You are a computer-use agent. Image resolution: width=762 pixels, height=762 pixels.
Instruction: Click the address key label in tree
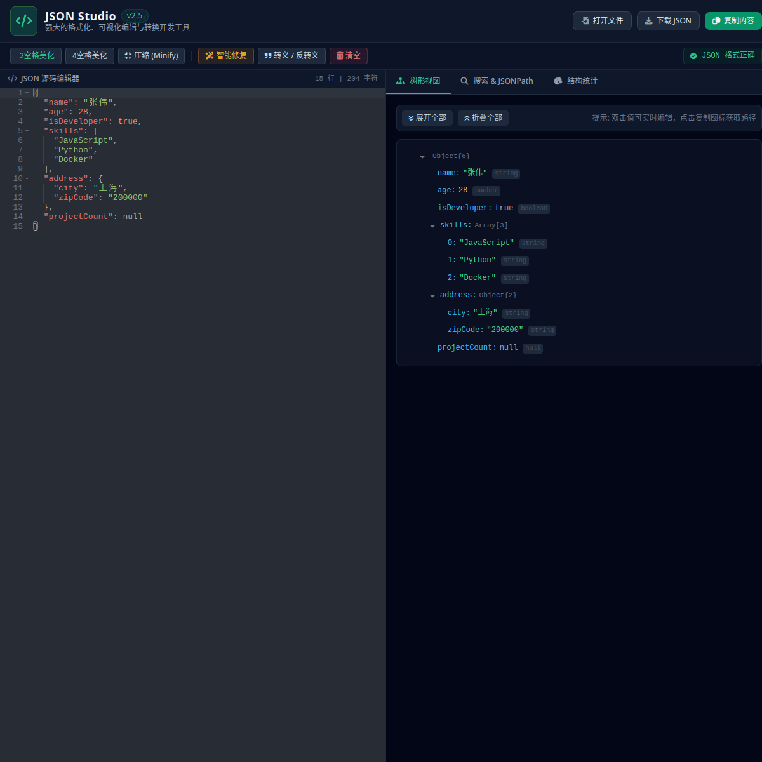[457, 295]
